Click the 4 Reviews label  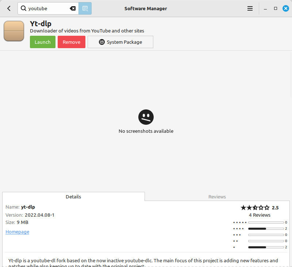pyautogui.click(x=260, y=215)
